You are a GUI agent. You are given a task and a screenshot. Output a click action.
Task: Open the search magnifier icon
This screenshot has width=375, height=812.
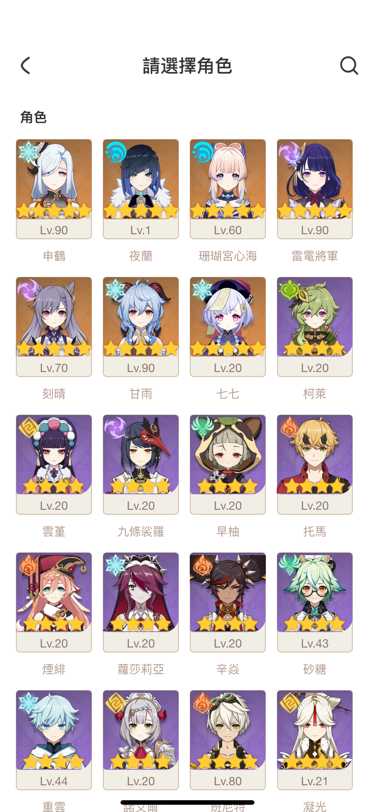pyautogui.click(x=349, y=66)
